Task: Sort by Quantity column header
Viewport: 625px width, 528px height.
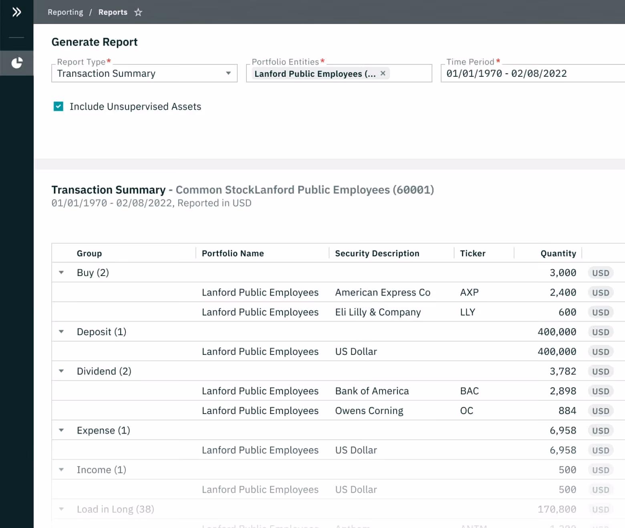Action: pyautogui.click(x=558, y=253)
